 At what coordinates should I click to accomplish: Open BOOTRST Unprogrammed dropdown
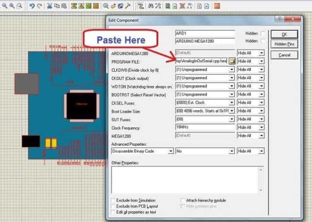tap(232, 94)
